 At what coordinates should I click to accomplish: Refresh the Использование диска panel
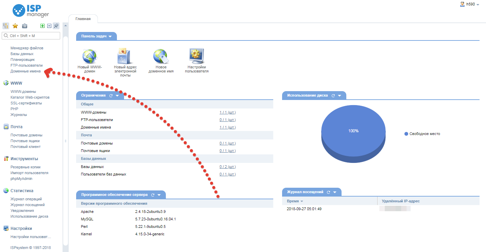[333, 96]
